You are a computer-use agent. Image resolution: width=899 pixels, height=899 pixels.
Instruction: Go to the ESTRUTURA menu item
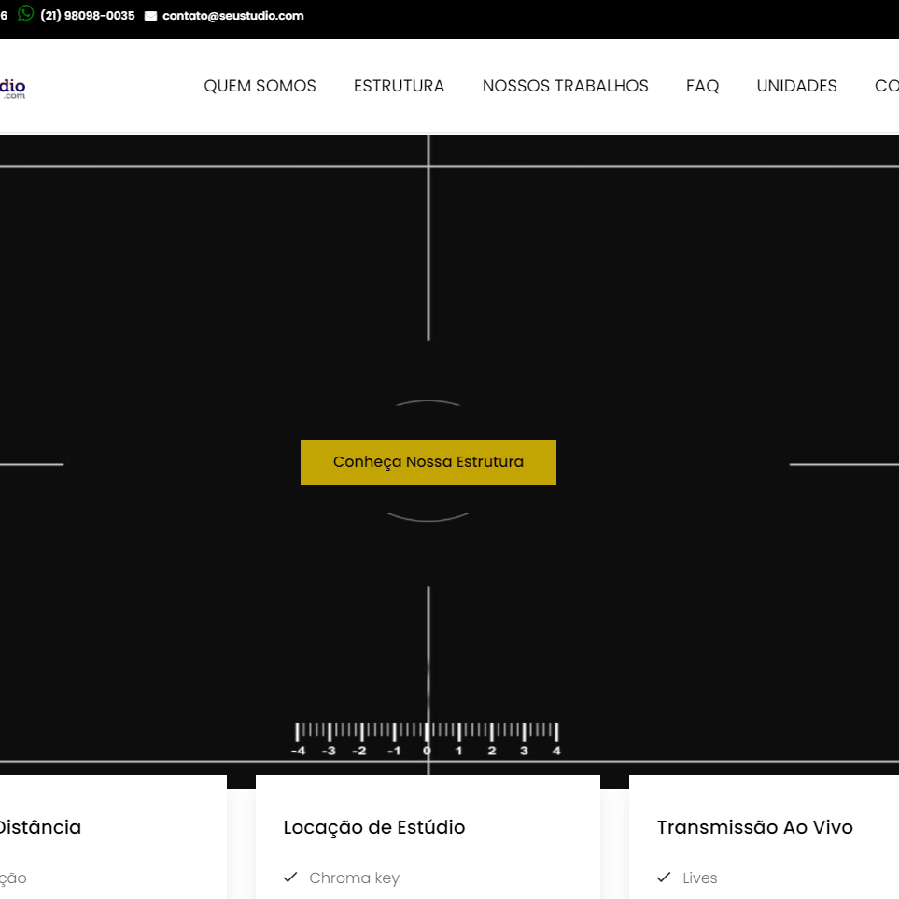[399, 86]
